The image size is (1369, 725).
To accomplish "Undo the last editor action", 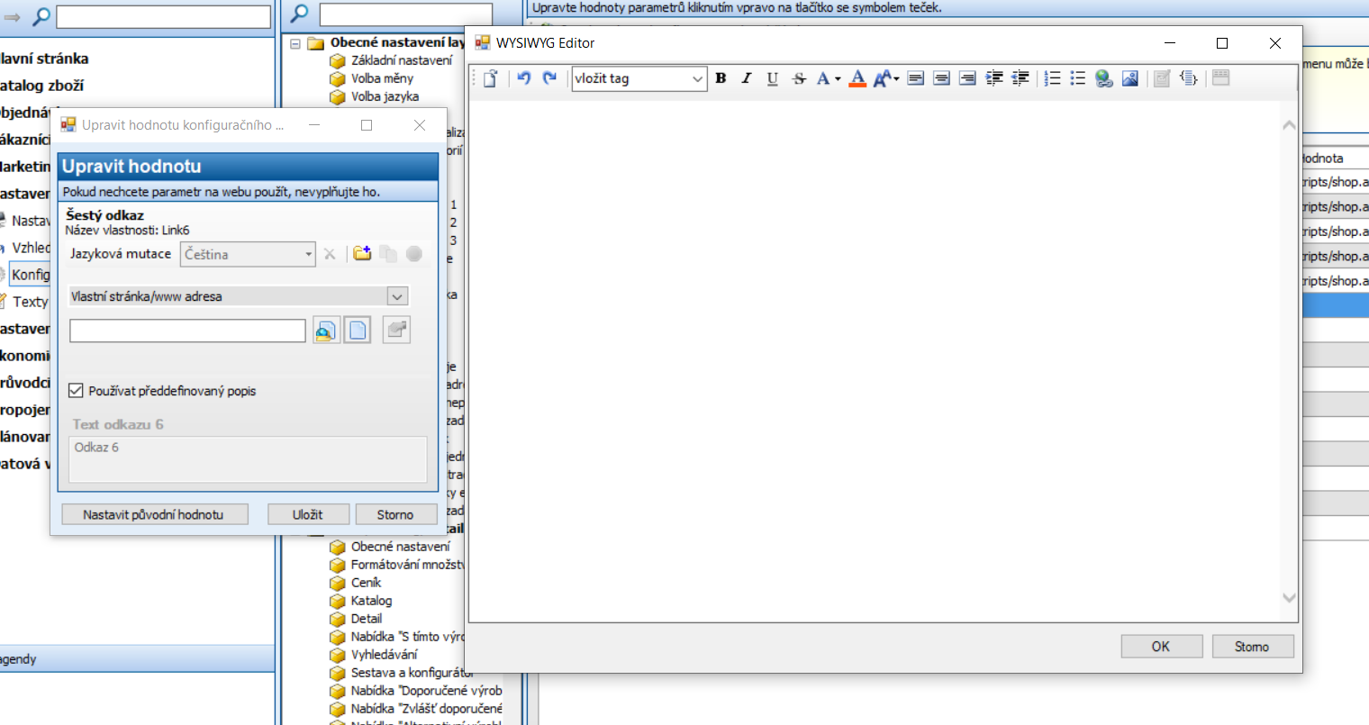I will [x=523, y=78].
